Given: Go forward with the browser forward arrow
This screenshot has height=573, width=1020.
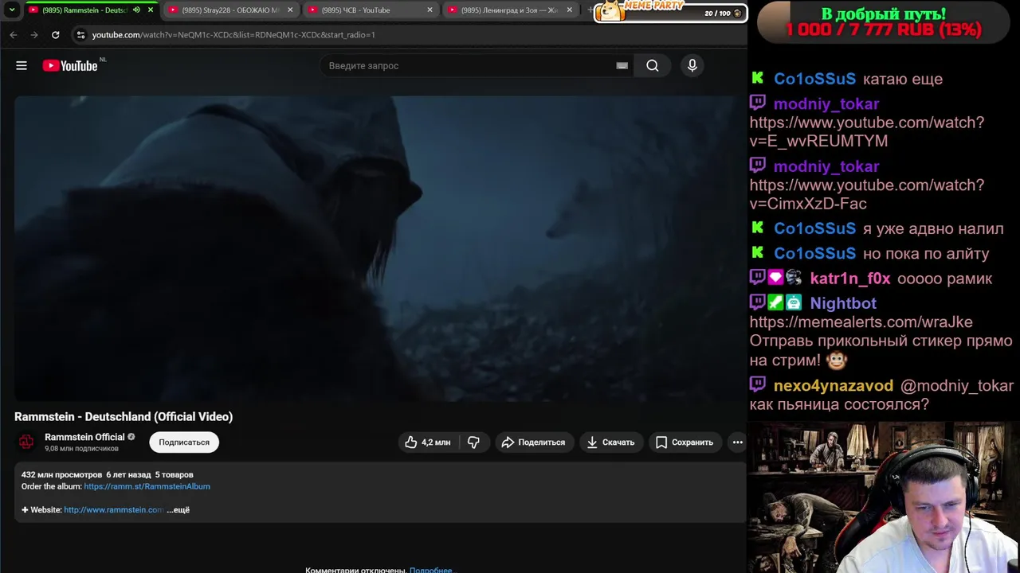Looking at the screenshot, I should pyautogui.click(x=34, y=35).
